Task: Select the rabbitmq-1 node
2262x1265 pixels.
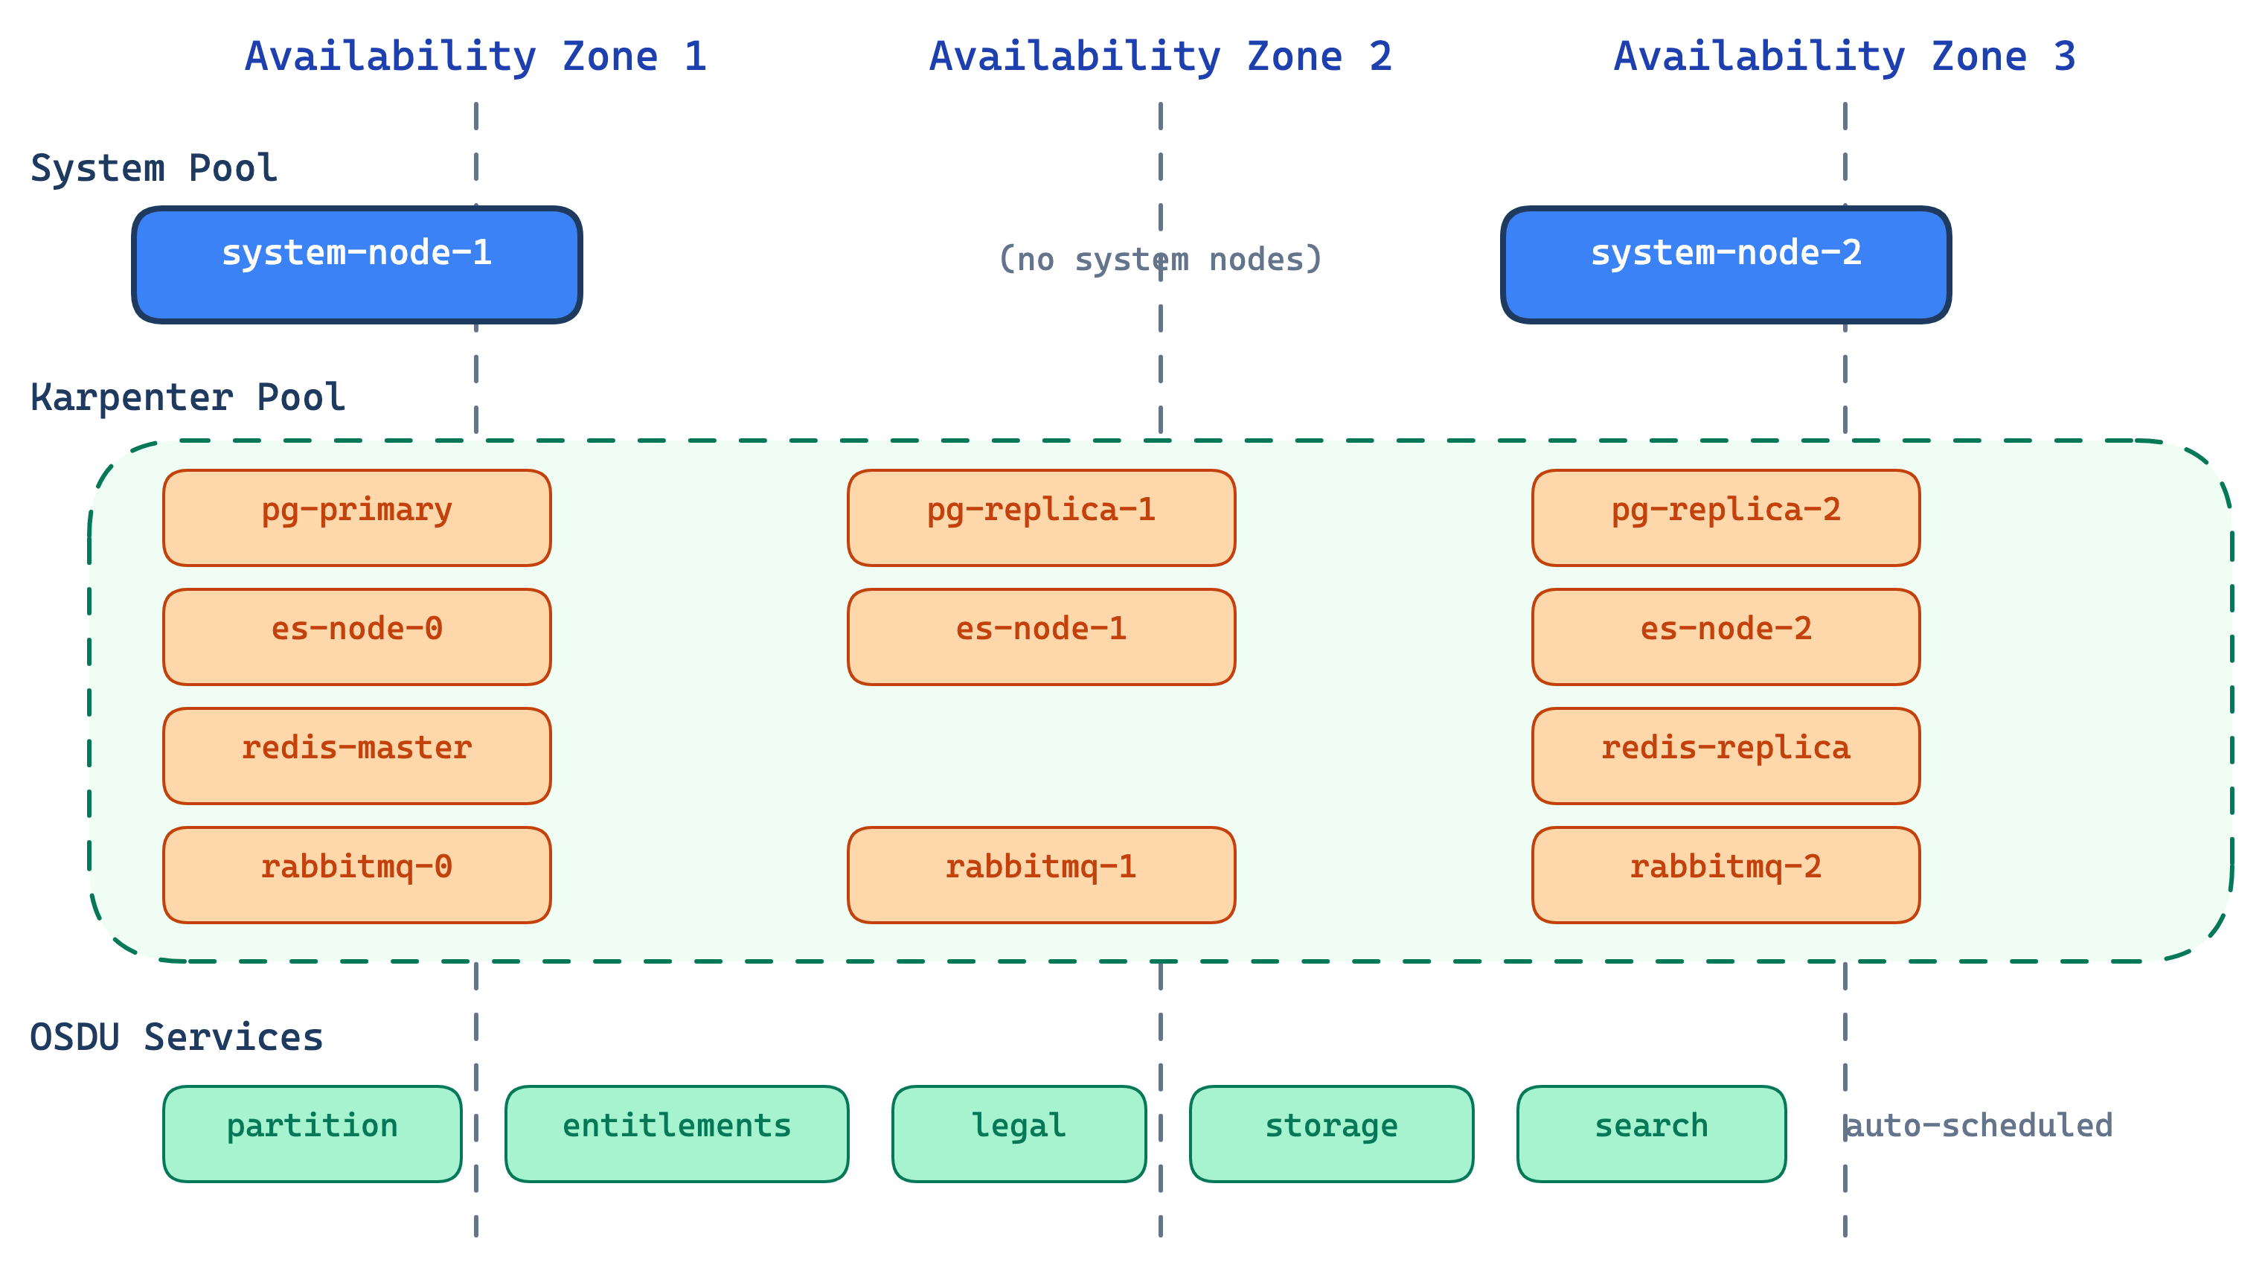Action: tap(1040, 874)
